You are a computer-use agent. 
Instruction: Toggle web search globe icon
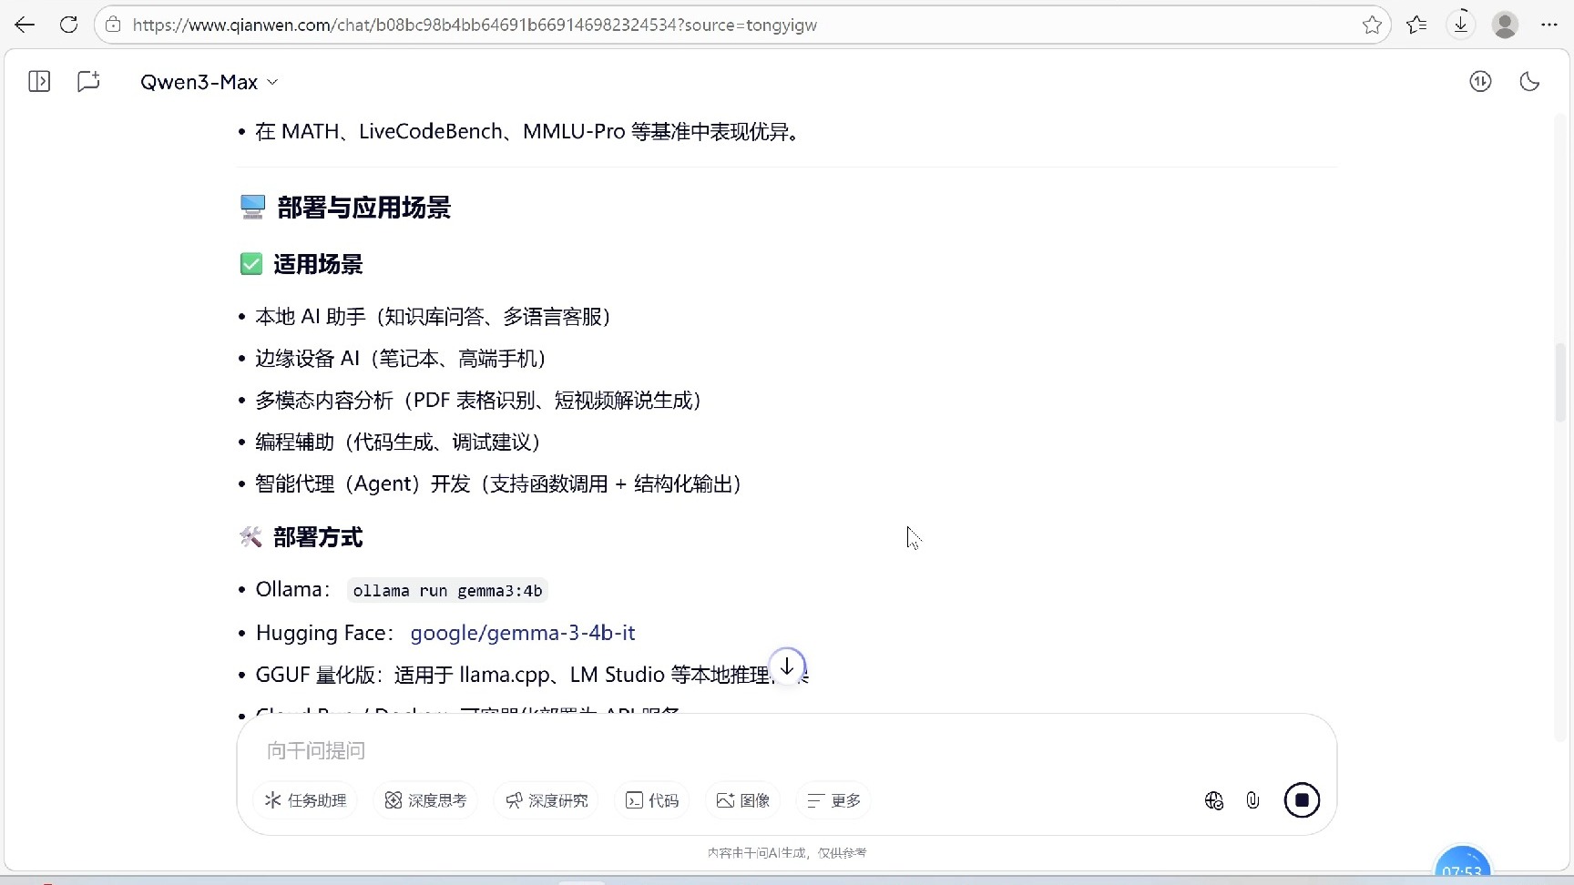[x=1213, y=800]
